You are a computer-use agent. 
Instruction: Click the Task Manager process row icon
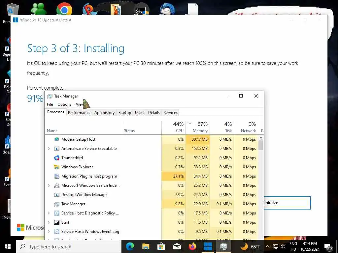(x=57, y=204)
